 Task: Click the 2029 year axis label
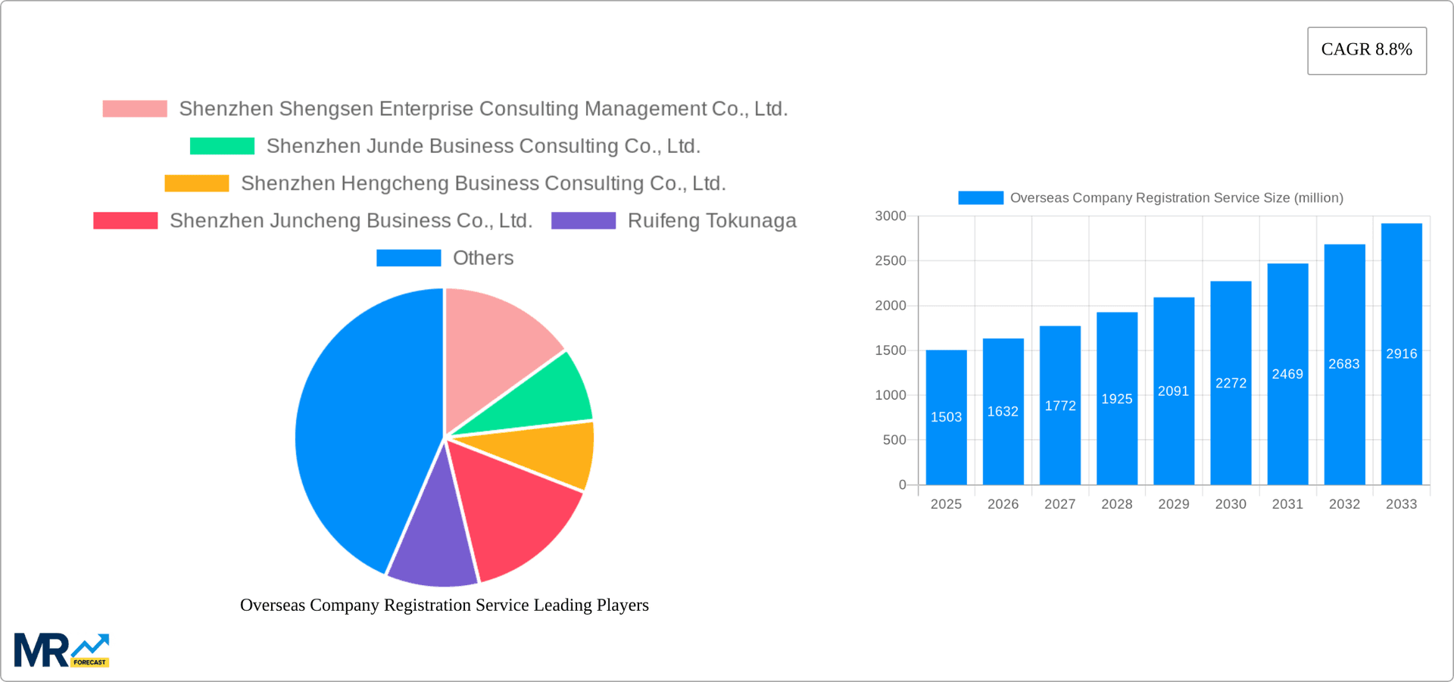click(1173, 503)
